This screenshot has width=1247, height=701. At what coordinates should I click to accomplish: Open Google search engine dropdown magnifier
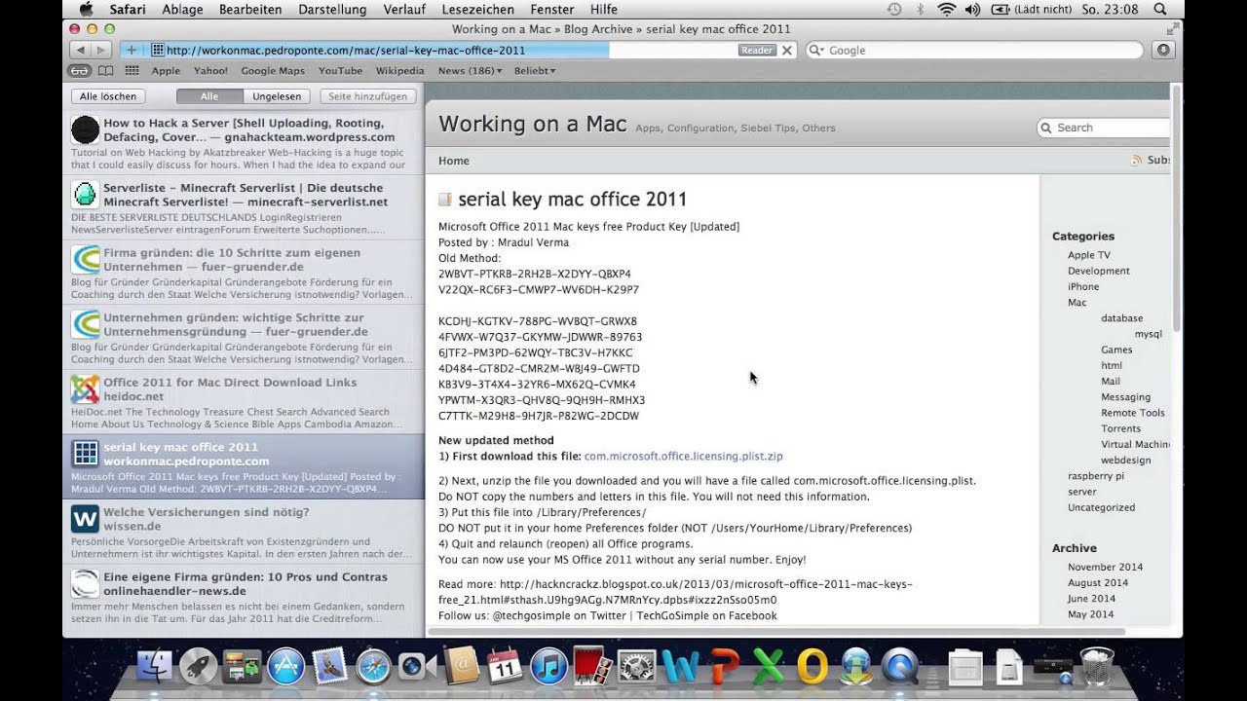coord(817,50)
